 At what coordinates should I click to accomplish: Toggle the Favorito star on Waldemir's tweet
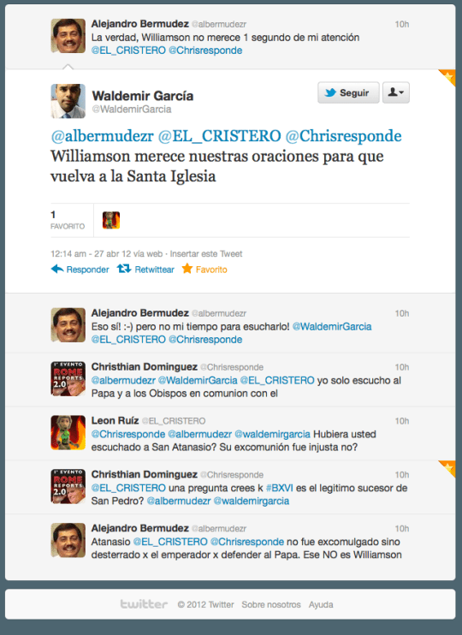coord(187,269)
